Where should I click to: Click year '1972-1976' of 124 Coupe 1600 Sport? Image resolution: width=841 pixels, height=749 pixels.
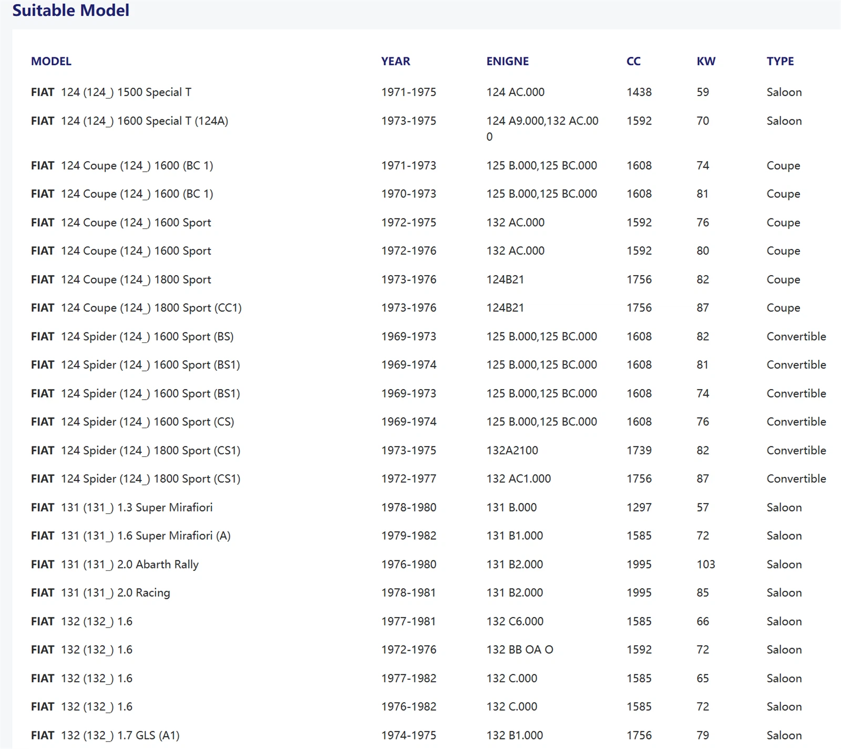408,251
